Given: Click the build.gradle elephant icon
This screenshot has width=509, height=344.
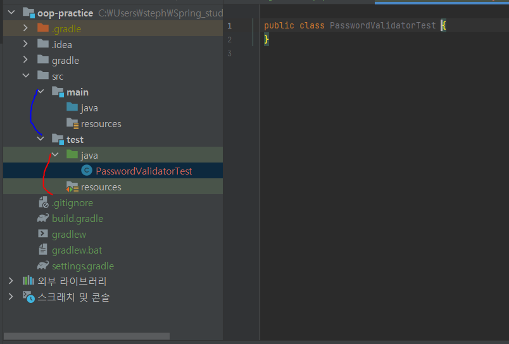Looking at the screenshot, I should pyautogui.click(x=43, y=218).
